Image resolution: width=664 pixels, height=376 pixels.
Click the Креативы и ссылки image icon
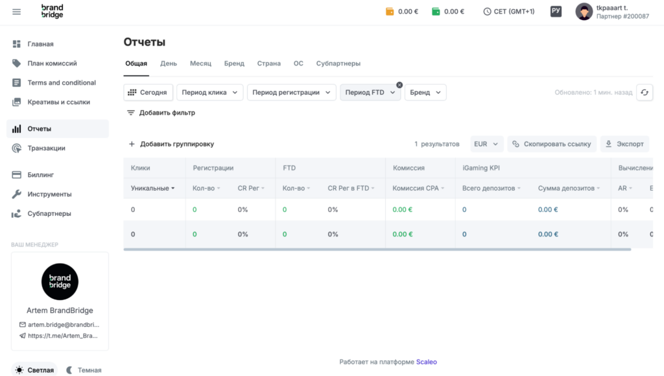click(16, 102)
